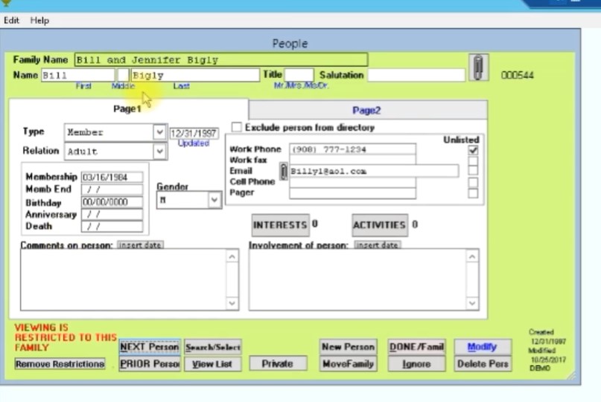
Task: Open the Type dropdown showing Member
Action: (159, 132)
